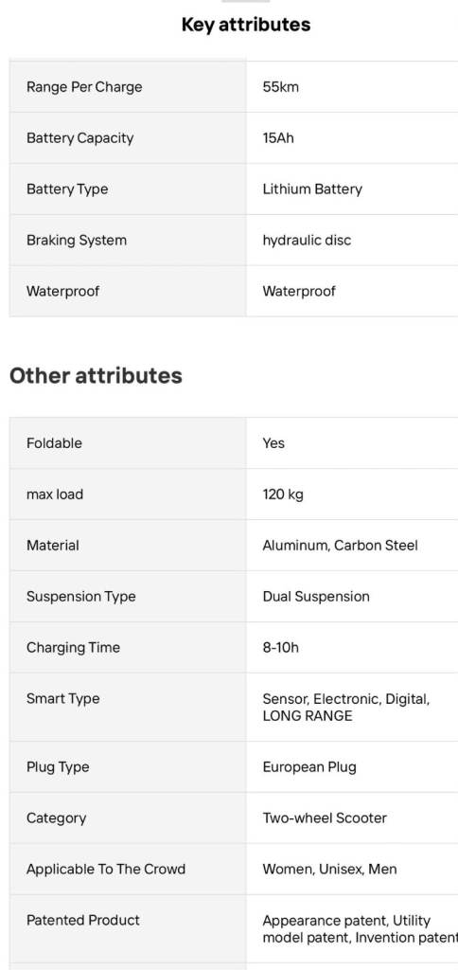Click the Other attributes heading
The height and width of the screenshot is (970, 458).
tap(96, 375)
